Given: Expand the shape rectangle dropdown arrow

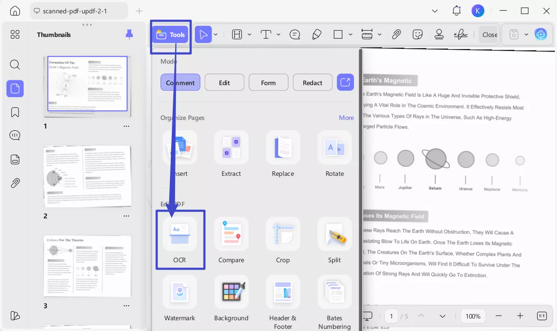Looking at the screenshot, I should click(351, 35).
